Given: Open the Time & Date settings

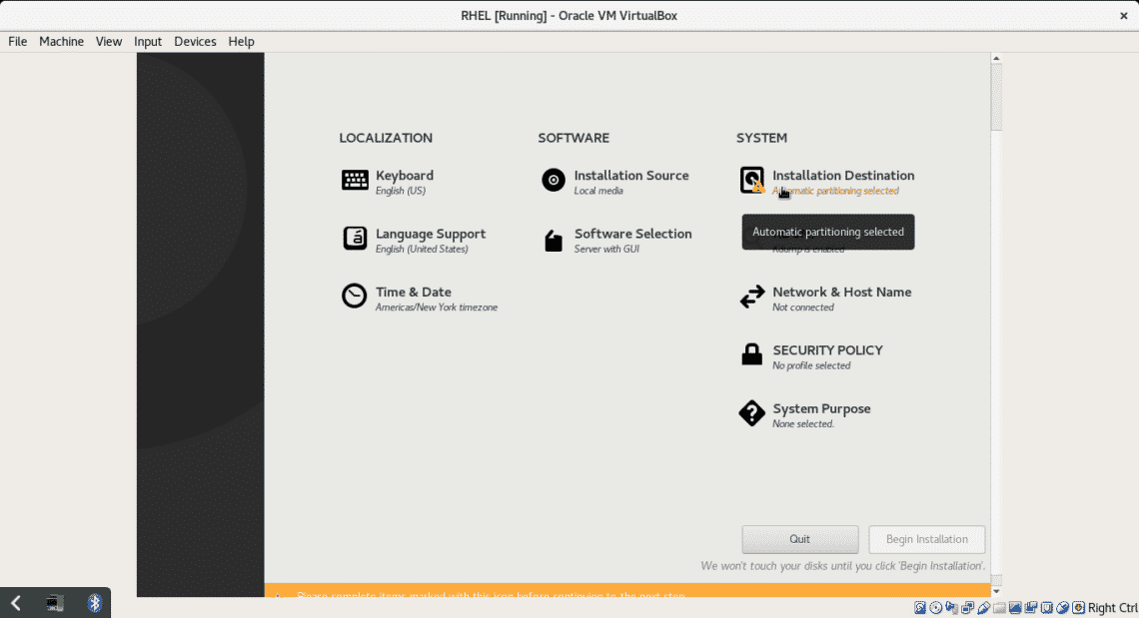Looking at the screenshot, I should pos(420,299).
